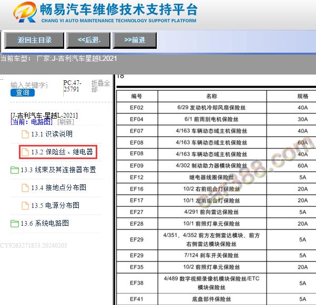The image size is (316, 305).
Task: Click the 折叠全部 collapse-all link
Action: pyautogui.click(x=100, y=86)
